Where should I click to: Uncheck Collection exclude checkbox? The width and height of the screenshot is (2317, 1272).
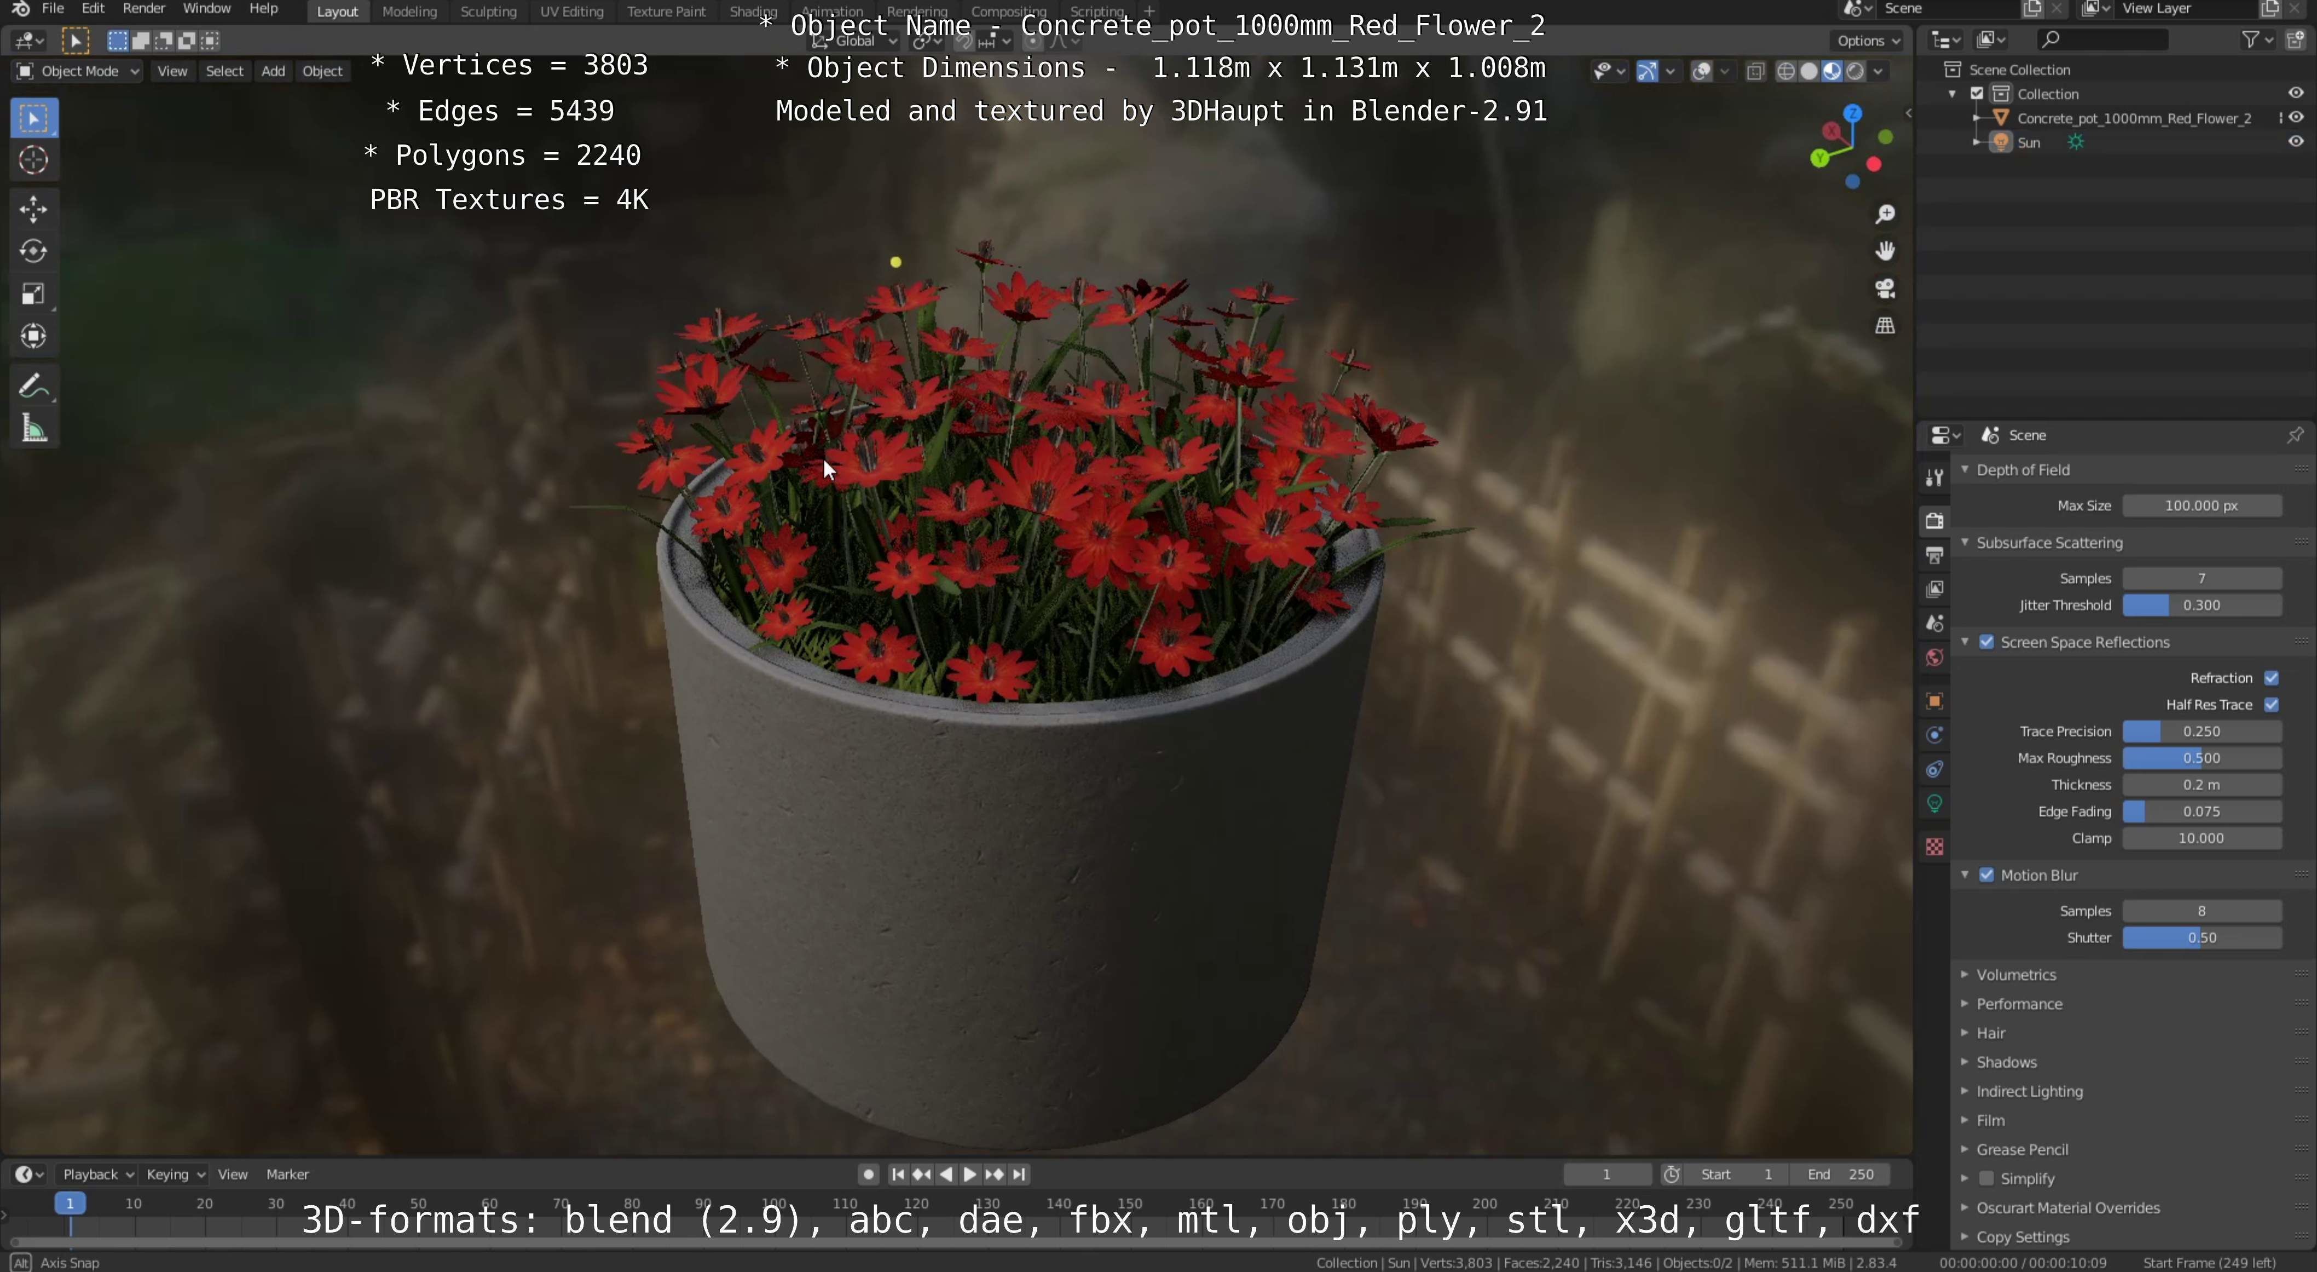click(x=1977, y=94)
